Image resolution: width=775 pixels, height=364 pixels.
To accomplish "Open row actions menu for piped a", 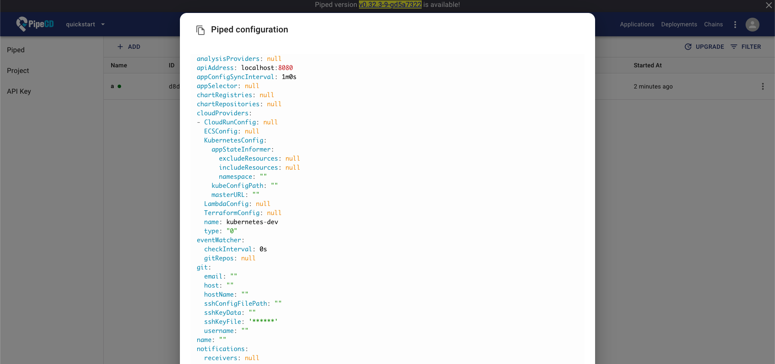I will click(762, 86).
